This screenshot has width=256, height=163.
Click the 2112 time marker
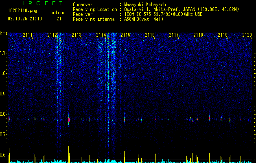point(52,35)
